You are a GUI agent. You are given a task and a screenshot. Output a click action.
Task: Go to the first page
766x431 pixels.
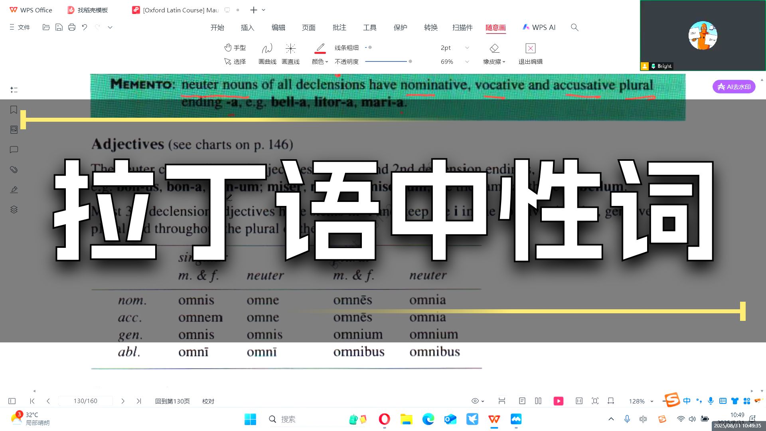[32, 401]
